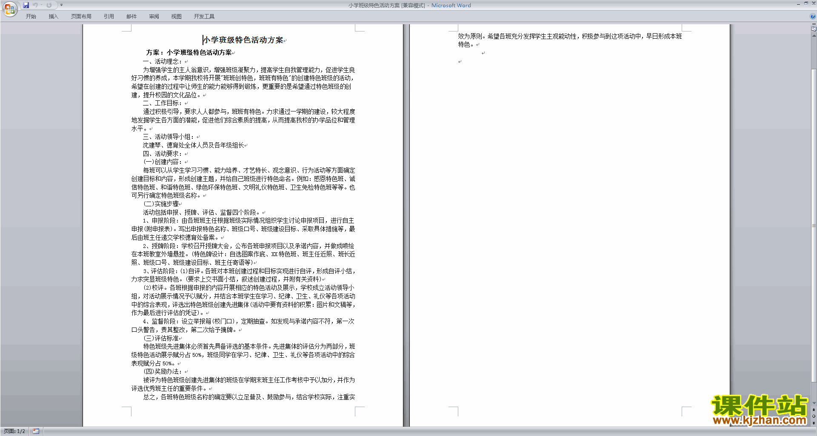
Task: Undo the last action
Action: (35, 5)
